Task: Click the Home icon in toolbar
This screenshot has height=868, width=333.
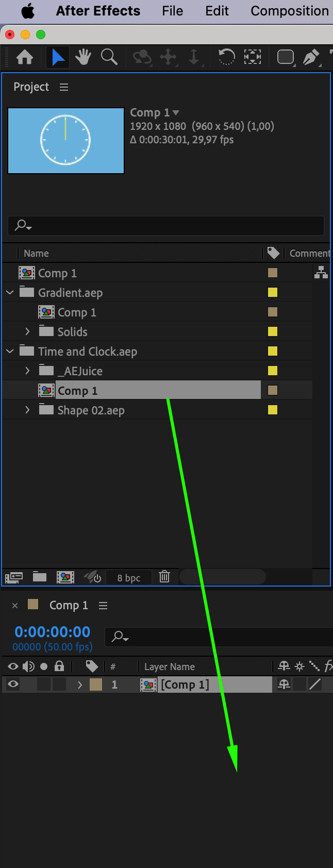Action: (x=25, y=57)
